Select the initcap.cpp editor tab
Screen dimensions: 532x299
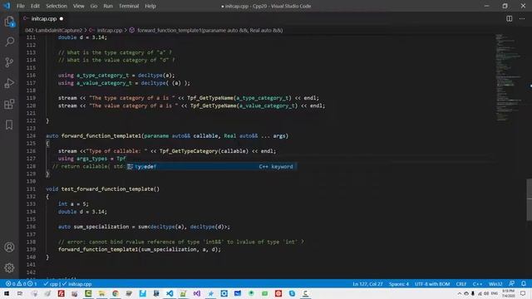tap(44, 18)
